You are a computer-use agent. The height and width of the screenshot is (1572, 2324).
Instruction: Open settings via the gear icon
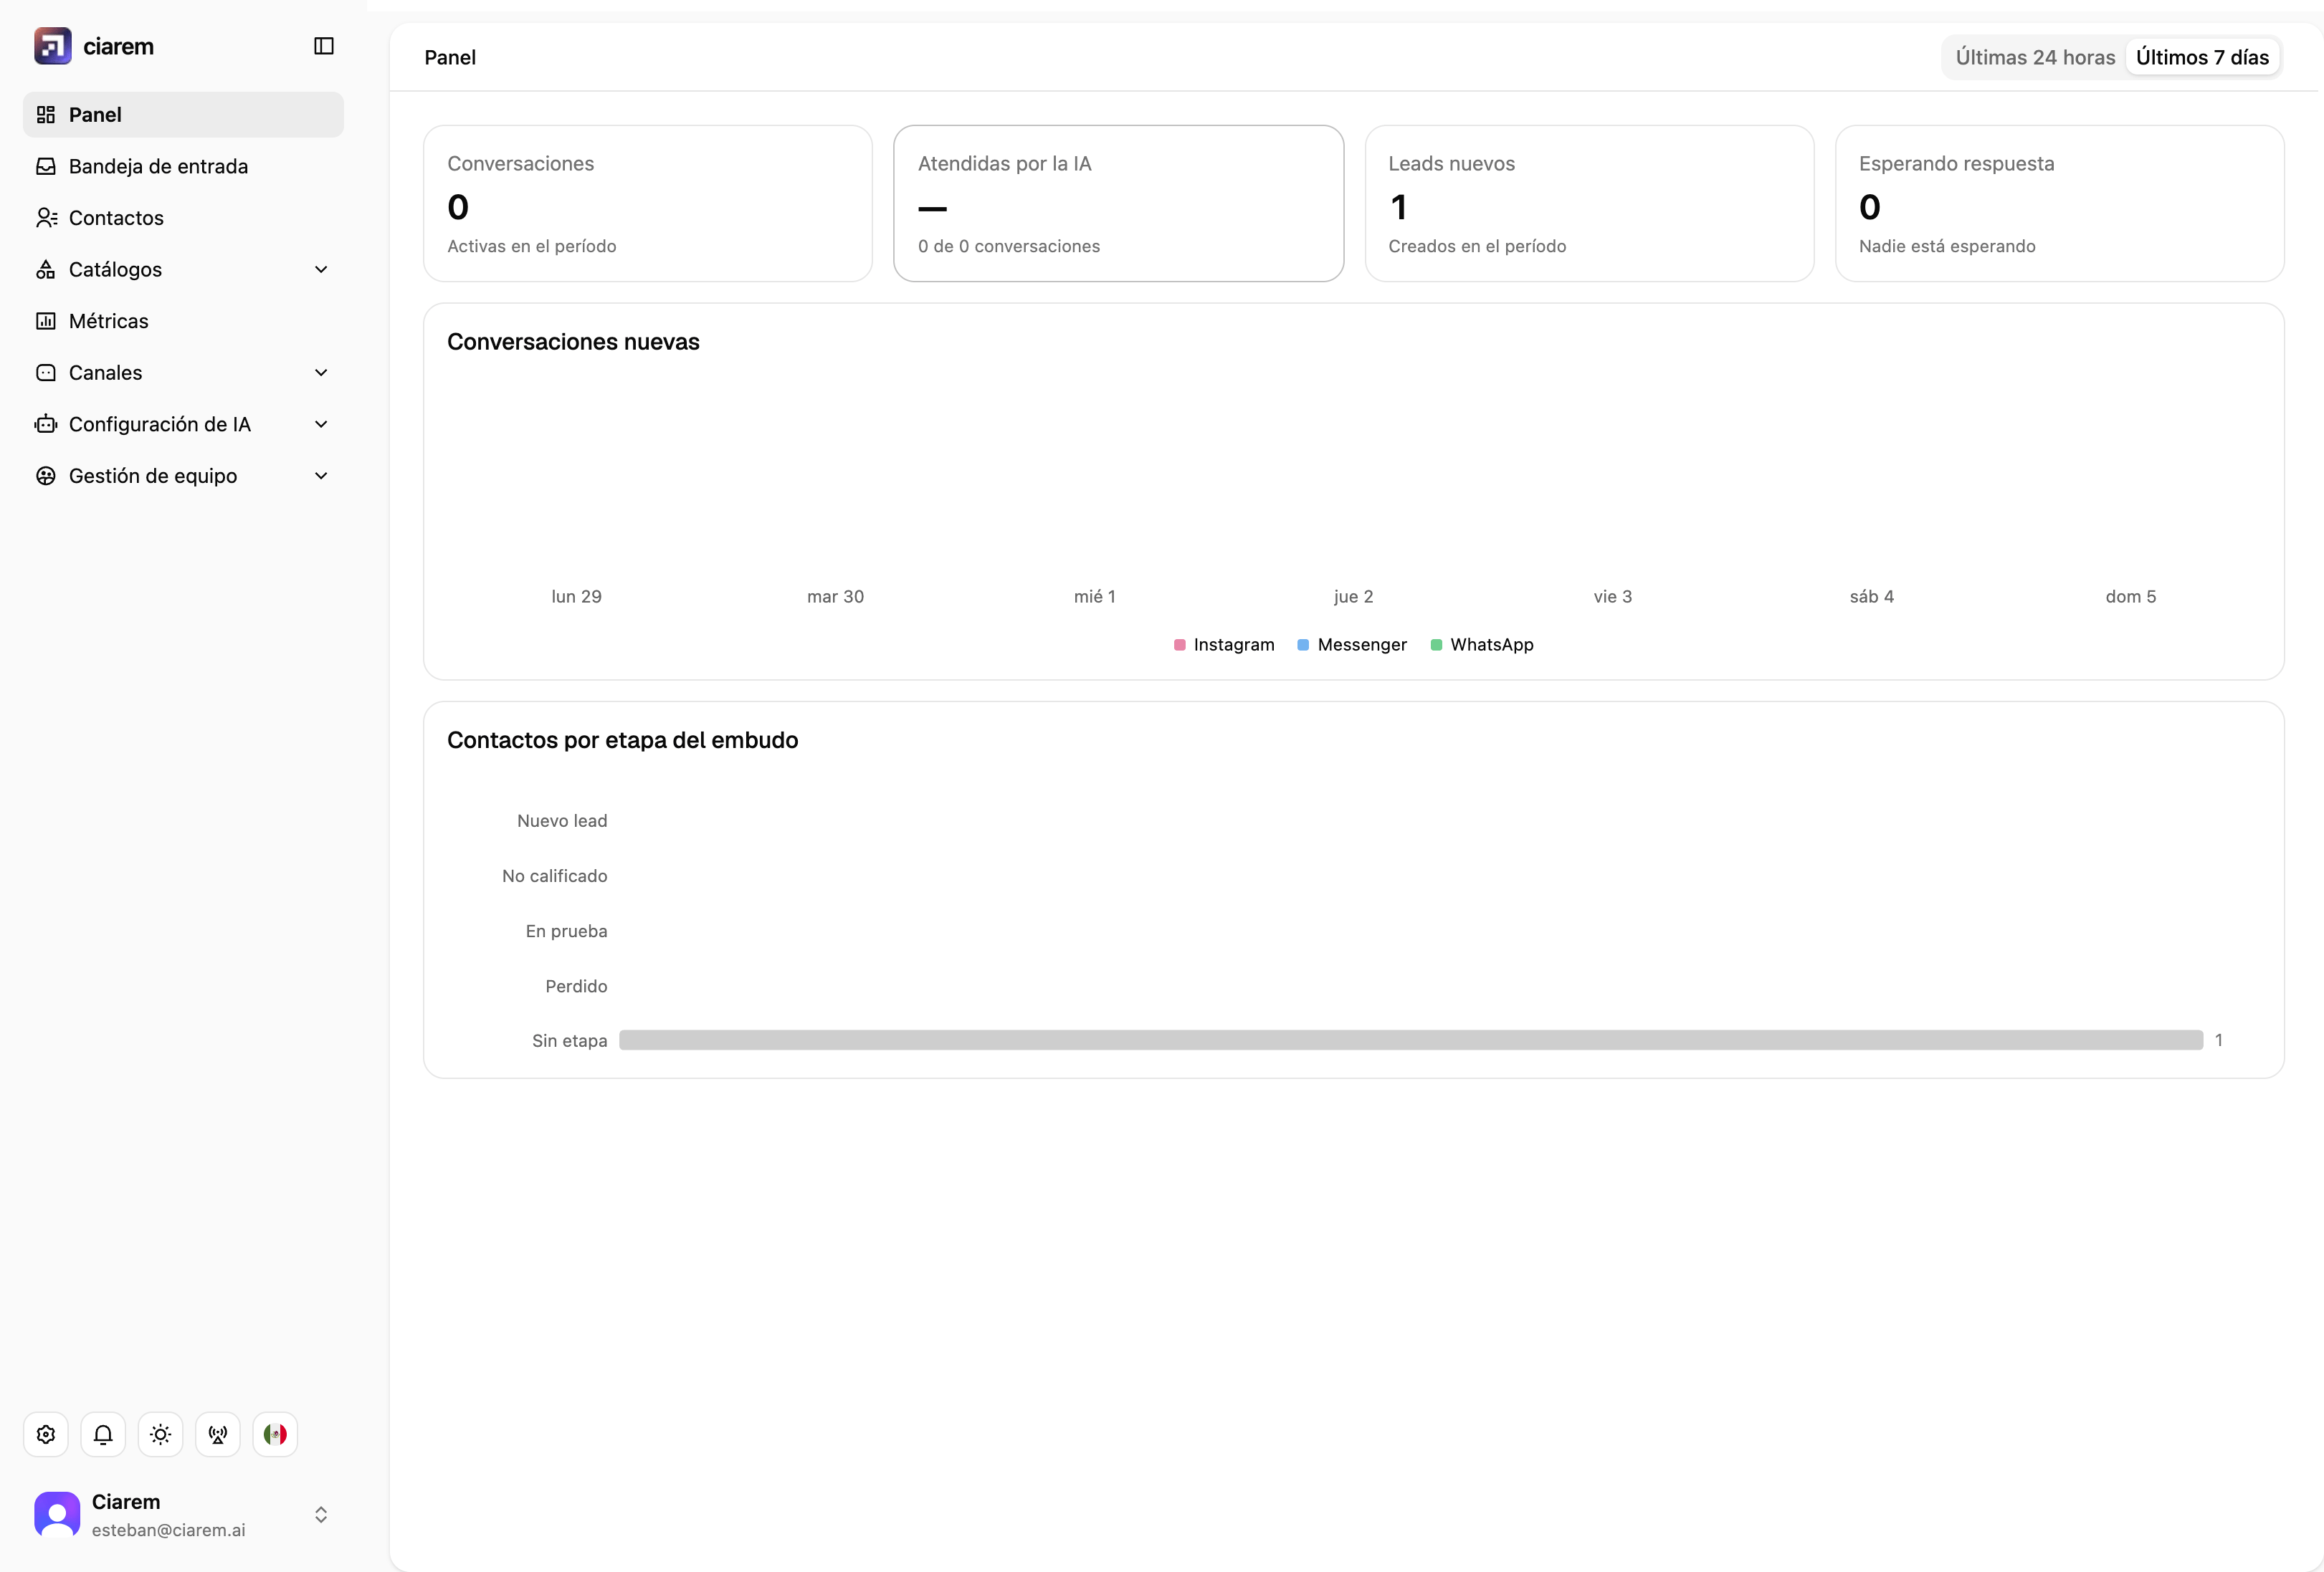pos(46,1434)
